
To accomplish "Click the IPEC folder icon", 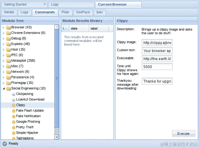I will pos(8,55).
